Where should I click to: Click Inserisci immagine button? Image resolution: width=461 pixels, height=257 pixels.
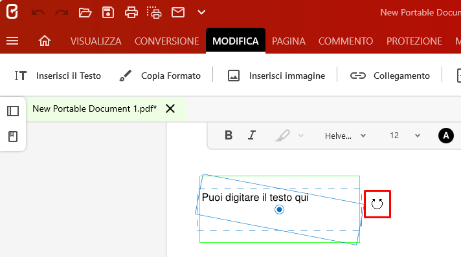(x=276, y=76)
